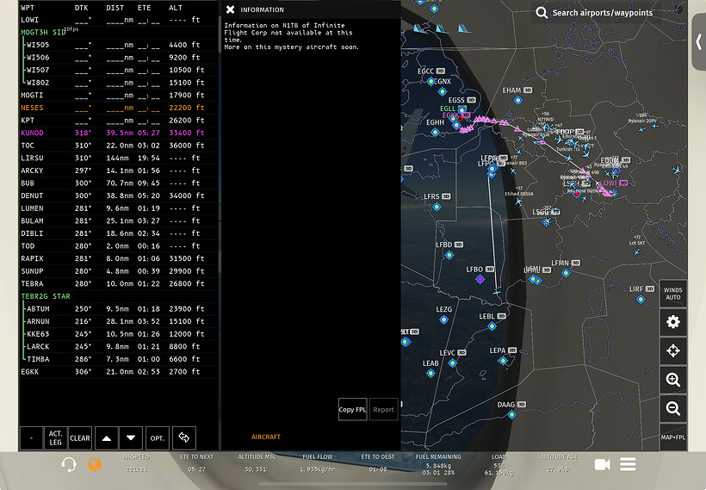The image size is (706, 490).
Task: Click the search magnifier icon
Action: [x=542, y=13]
